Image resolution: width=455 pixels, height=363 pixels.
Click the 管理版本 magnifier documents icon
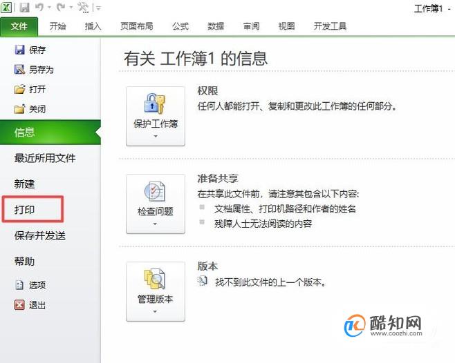pyautogui.click(x=155, y=279)
